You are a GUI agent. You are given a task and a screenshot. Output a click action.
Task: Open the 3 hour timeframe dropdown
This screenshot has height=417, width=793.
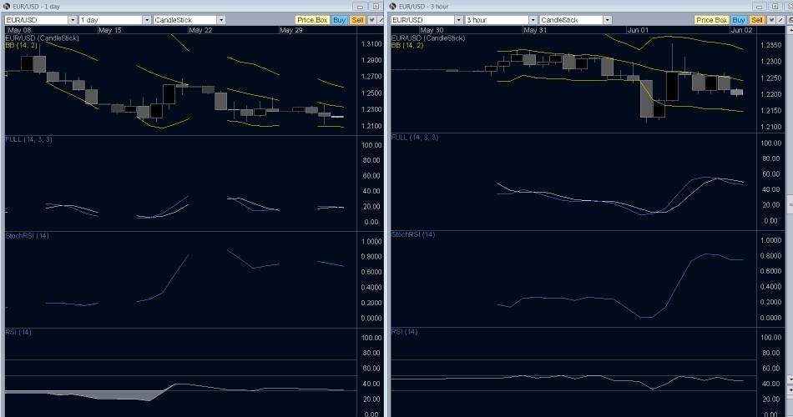coord(501,20)
